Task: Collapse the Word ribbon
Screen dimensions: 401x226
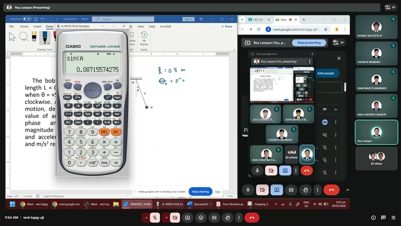Action: coord(234,50)
